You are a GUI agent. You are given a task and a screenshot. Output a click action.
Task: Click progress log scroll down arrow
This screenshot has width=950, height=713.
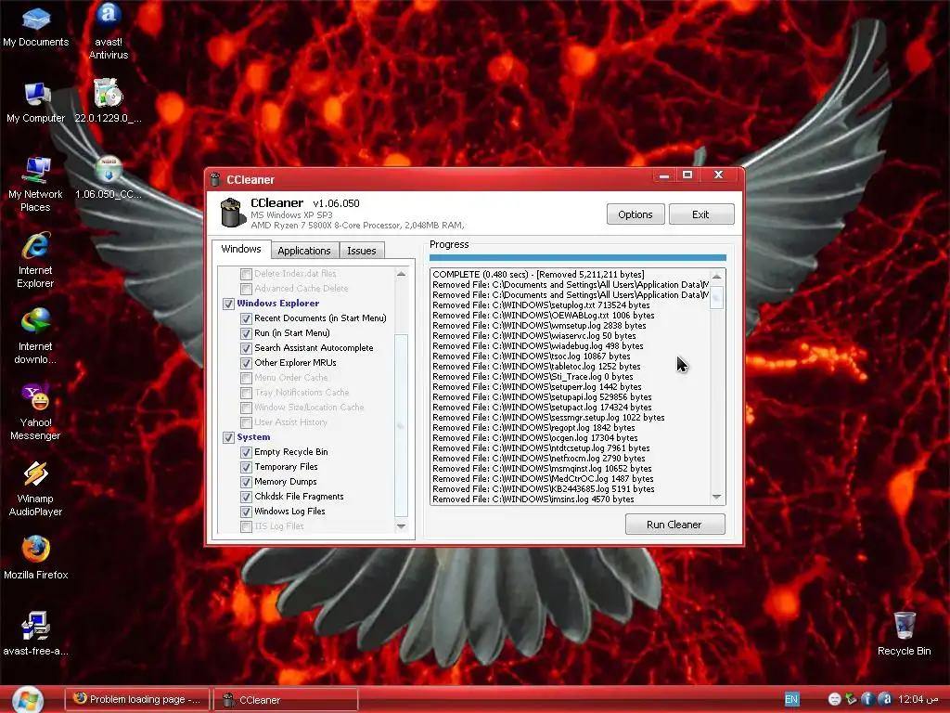point(717,497)
